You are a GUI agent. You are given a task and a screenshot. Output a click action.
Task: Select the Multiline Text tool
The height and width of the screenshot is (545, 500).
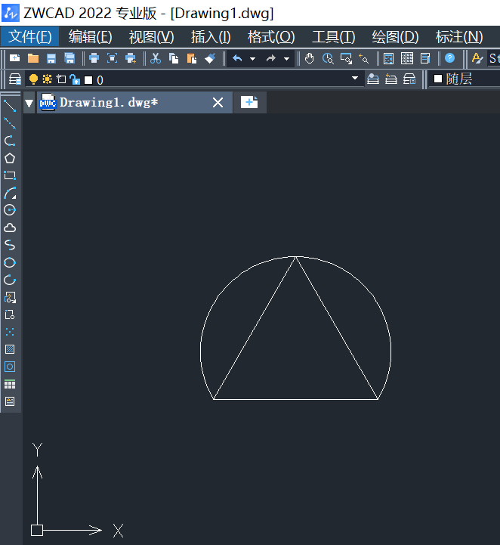[10, 401]
